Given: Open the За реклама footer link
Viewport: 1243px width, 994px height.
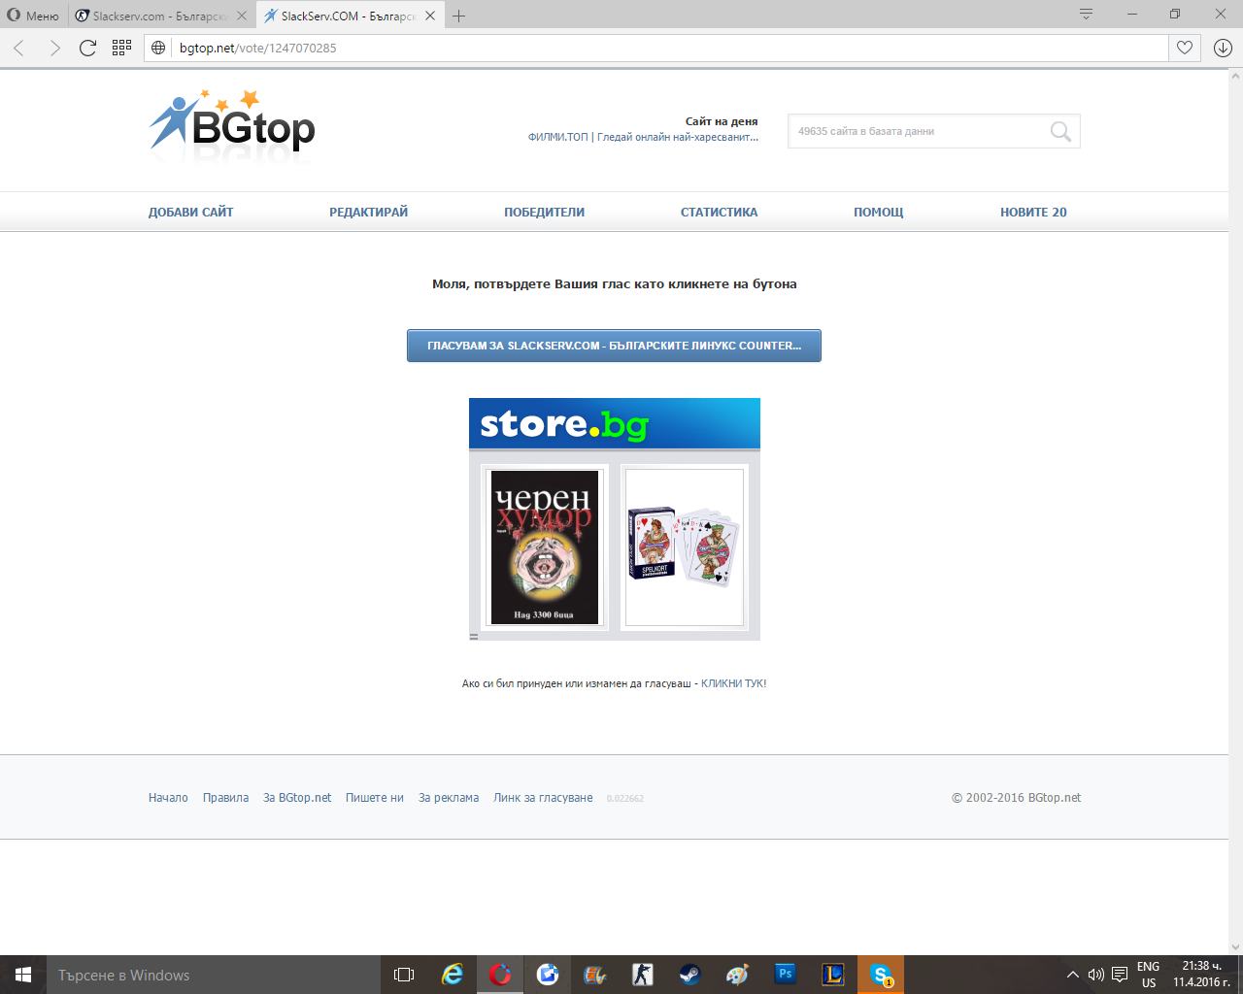Looking at the screenshot, I should [449, 798].
